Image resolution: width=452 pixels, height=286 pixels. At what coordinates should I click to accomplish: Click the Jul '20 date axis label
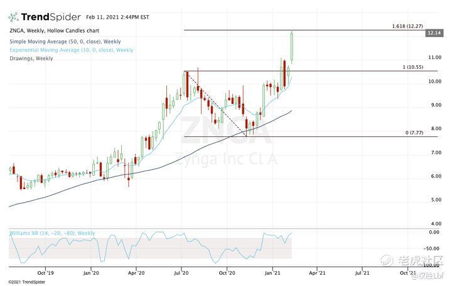pos(181,273)
